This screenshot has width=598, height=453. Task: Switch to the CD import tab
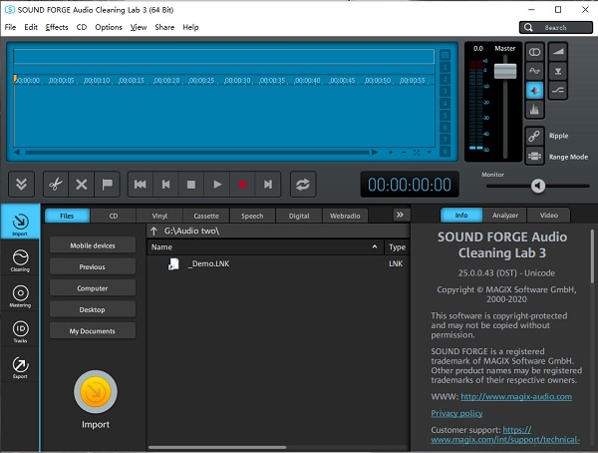tap(114, 216)
